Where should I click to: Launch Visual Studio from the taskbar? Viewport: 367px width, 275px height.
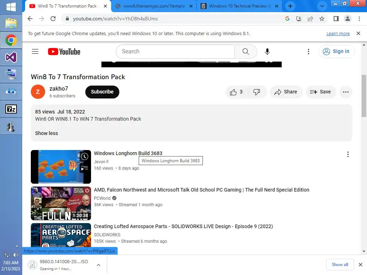(11, 57)
